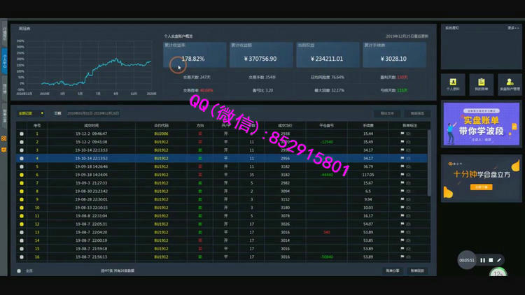Toggle the 全选 select-all checkbox at bottom
Screen dimensions: 525x295
[x=19, y=271]
